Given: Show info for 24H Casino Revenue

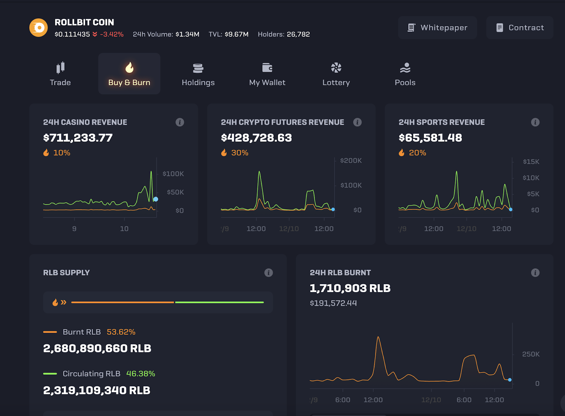Looking at the screenshot, I should point(180,122).
